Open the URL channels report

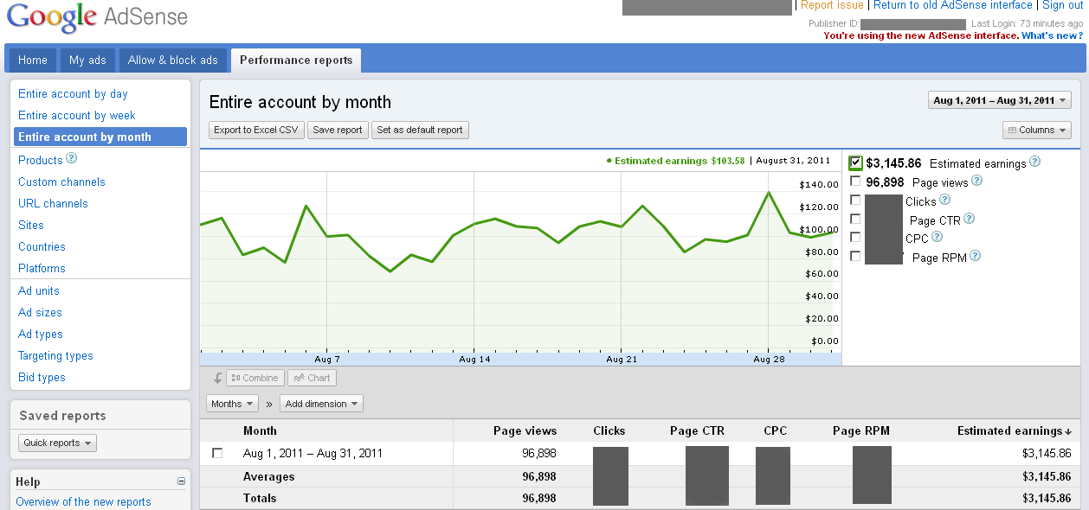(x=53, y=203)
